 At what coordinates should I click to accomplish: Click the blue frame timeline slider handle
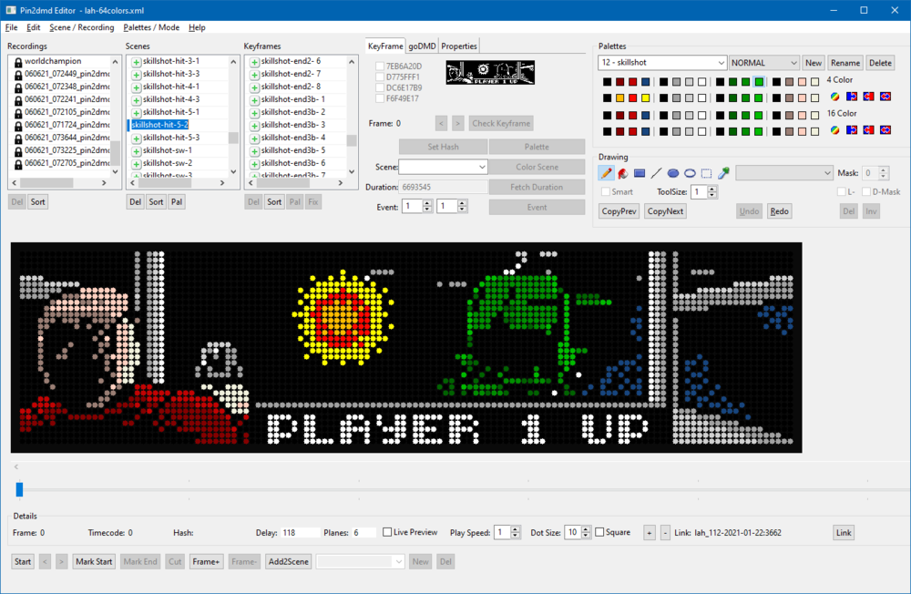click(x=19, y=489)
